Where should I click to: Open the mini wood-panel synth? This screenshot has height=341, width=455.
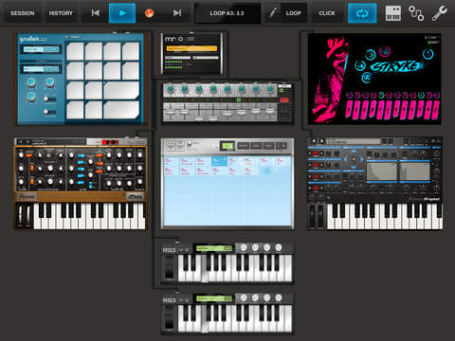click(81, 183)
